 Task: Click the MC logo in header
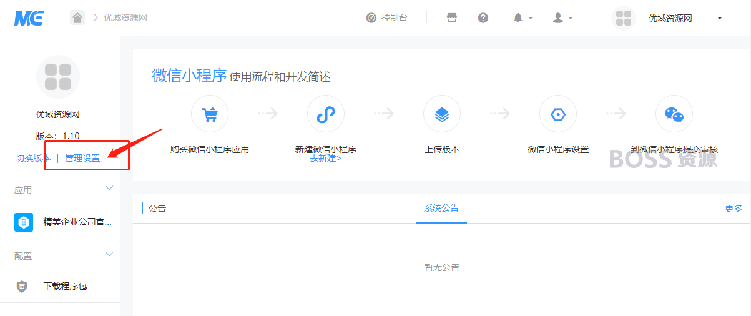[29, 17]
